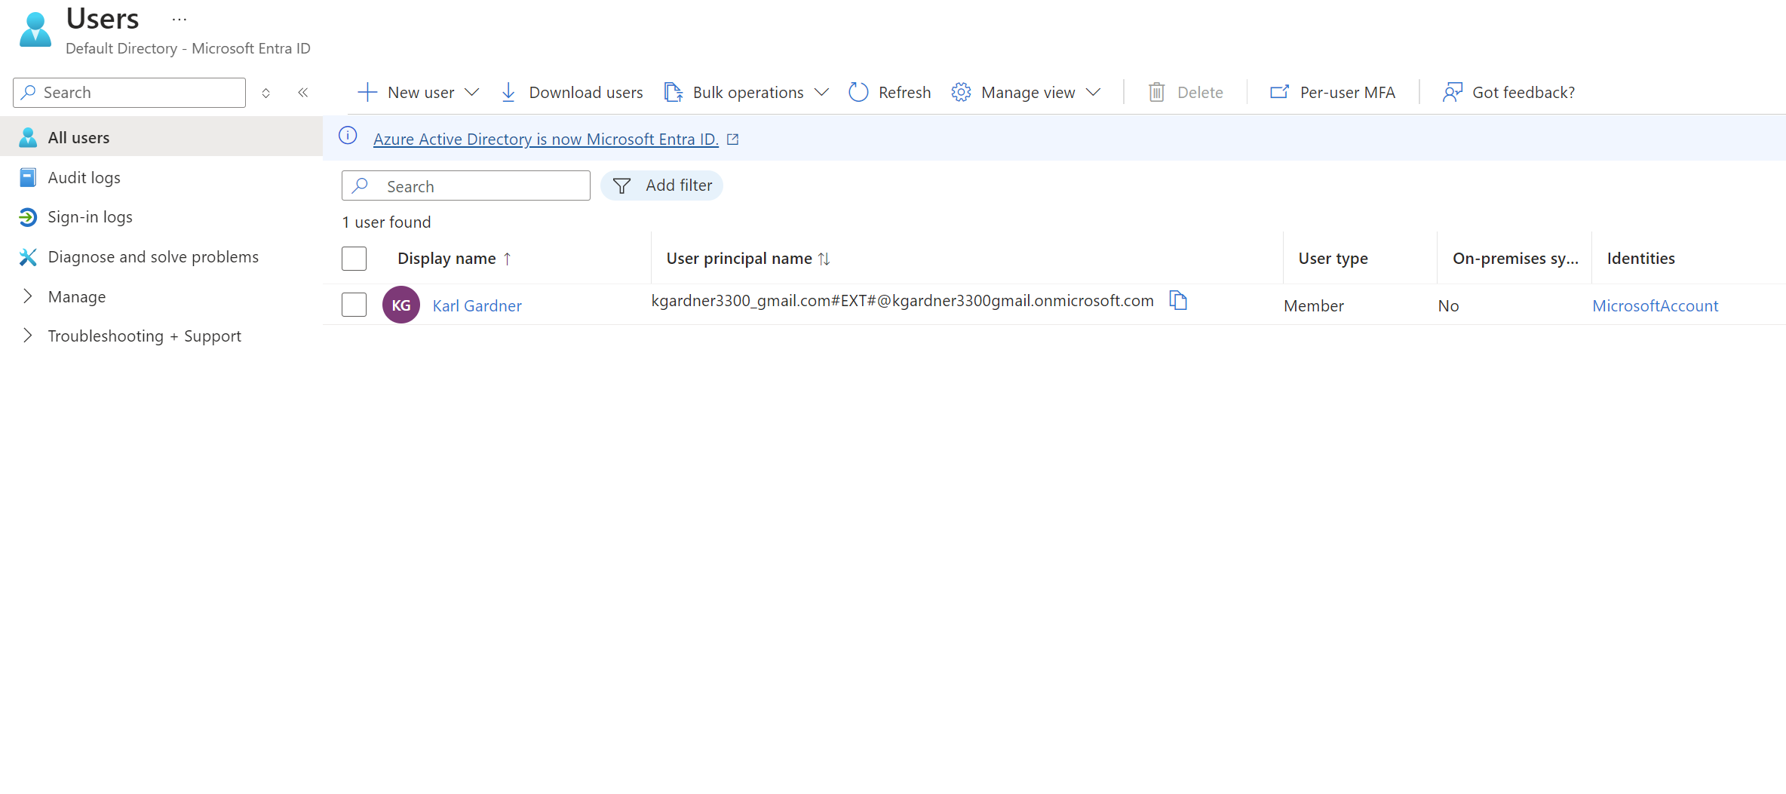Tick the select-all users checkbox
Screen dimensions: 1786x794
coord(354,259)
